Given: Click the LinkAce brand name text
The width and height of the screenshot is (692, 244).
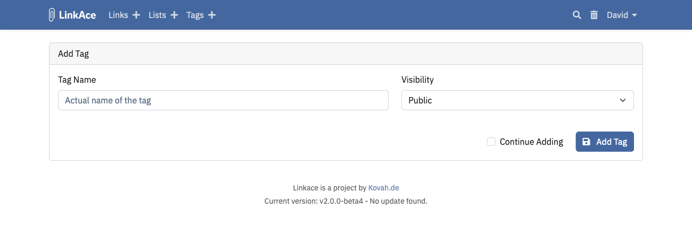Looking at the screenshot, I should [77, 15].
